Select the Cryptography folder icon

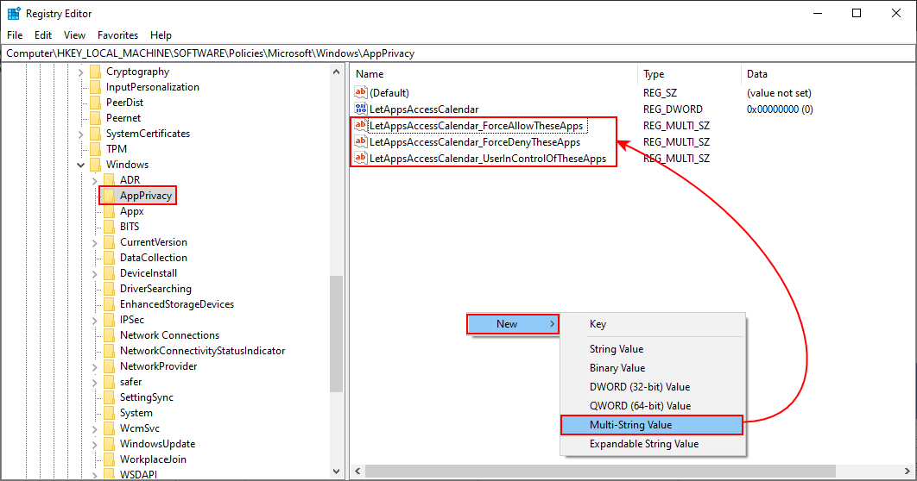pyautogui.click(x=95, y=72)
